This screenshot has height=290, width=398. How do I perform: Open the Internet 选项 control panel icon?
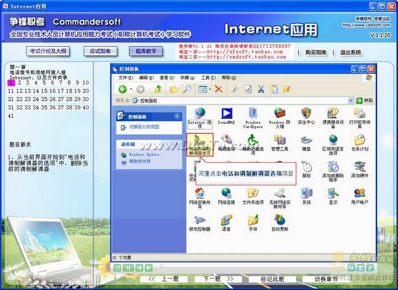[x=199, y=118]
